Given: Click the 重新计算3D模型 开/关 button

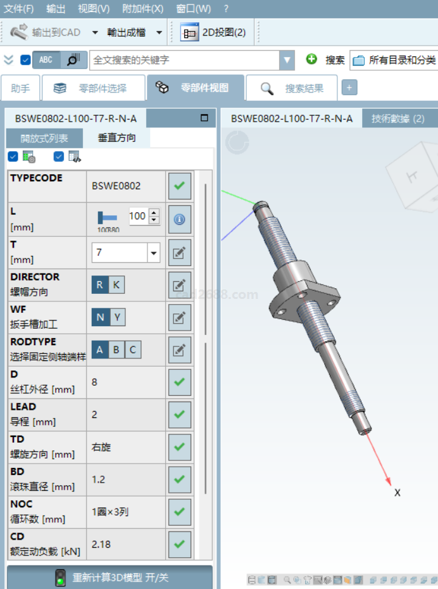Looking at the screenshot, I should coord(110,578).
